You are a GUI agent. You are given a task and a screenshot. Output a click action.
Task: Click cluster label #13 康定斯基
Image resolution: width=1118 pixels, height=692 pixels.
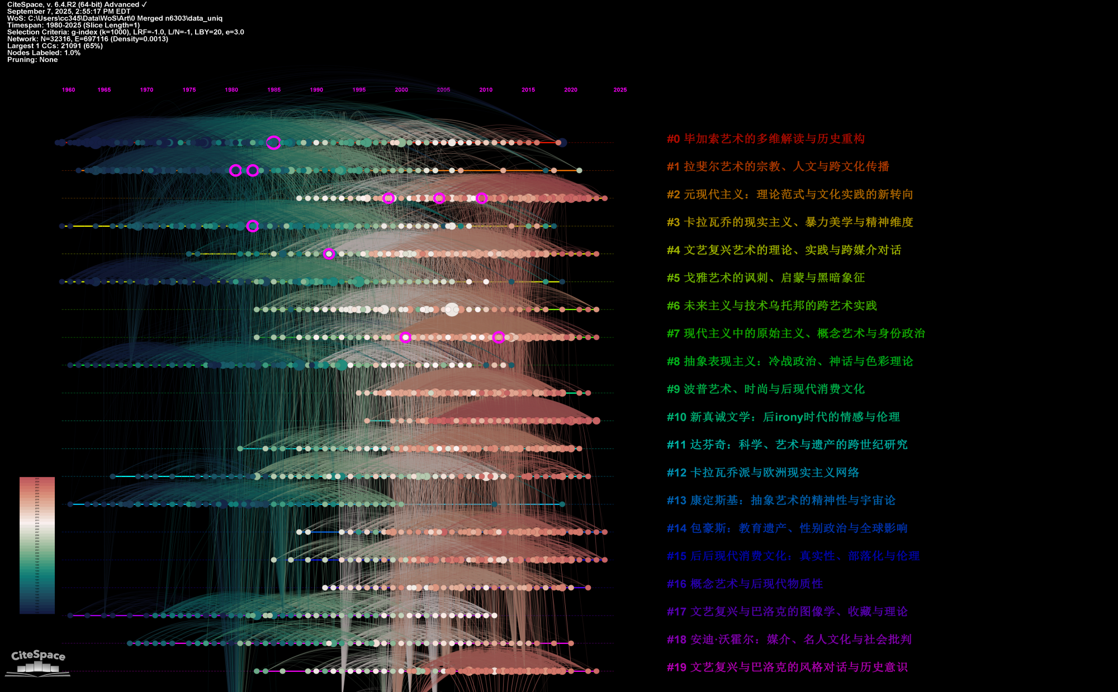pos(780,500)
